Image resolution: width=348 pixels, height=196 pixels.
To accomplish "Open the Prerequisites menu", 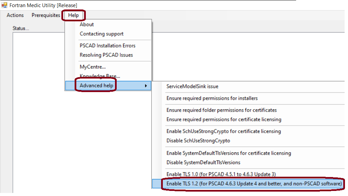I will coord(46,15).
